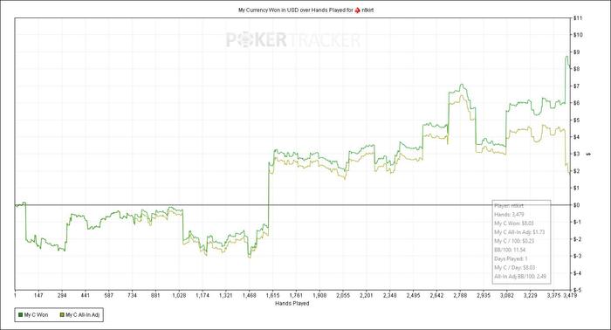The image size is (611, 330).
Task: Click the '$5' y-axis label
Action: coord(577,120)
